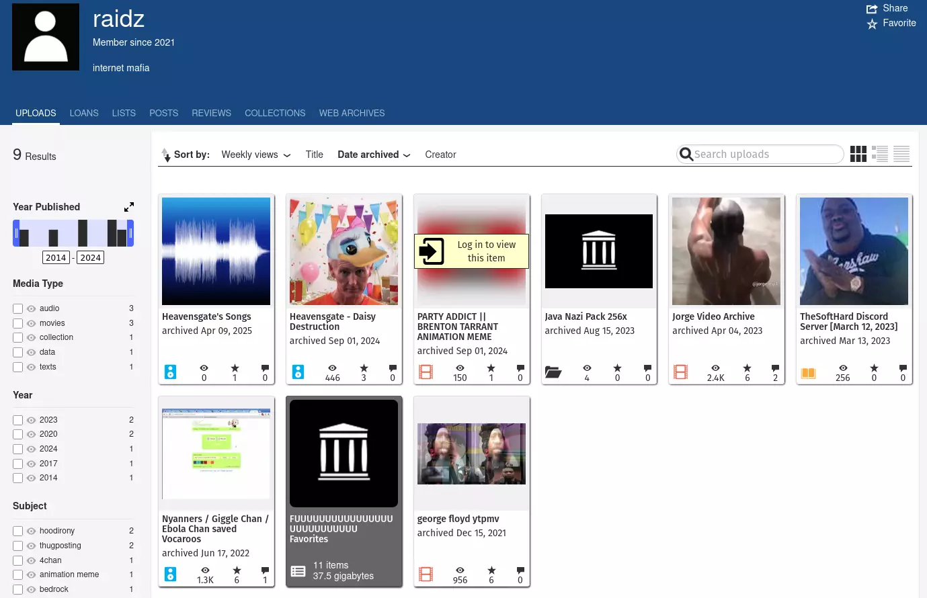Click audio icon on Nyanners / Giggle Chan item
The width and height of the screenshot is (927, 598).
171,574
